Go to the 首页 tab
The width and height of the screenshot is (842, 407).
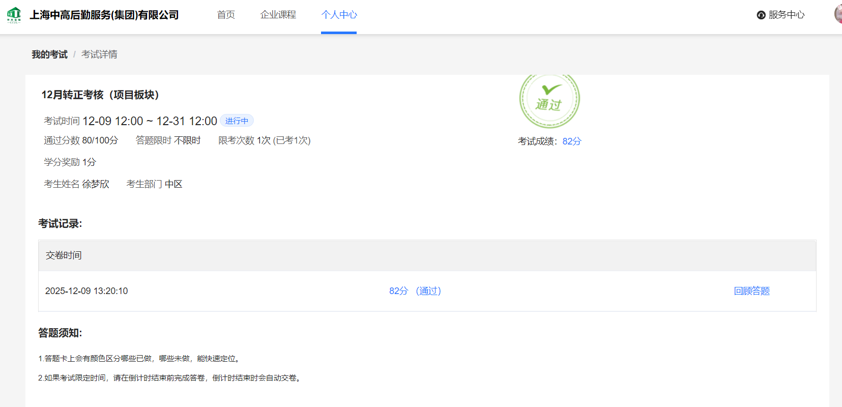226,15
